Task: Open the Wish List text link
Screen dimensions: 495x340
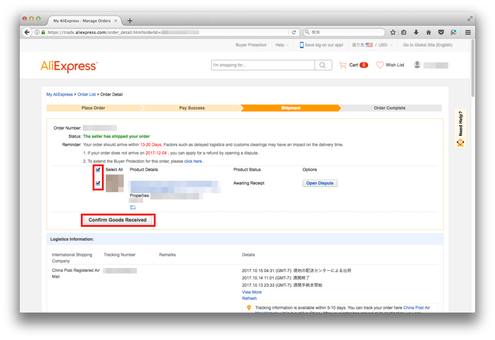Action: pyautogui.click(x=394, y=65)
